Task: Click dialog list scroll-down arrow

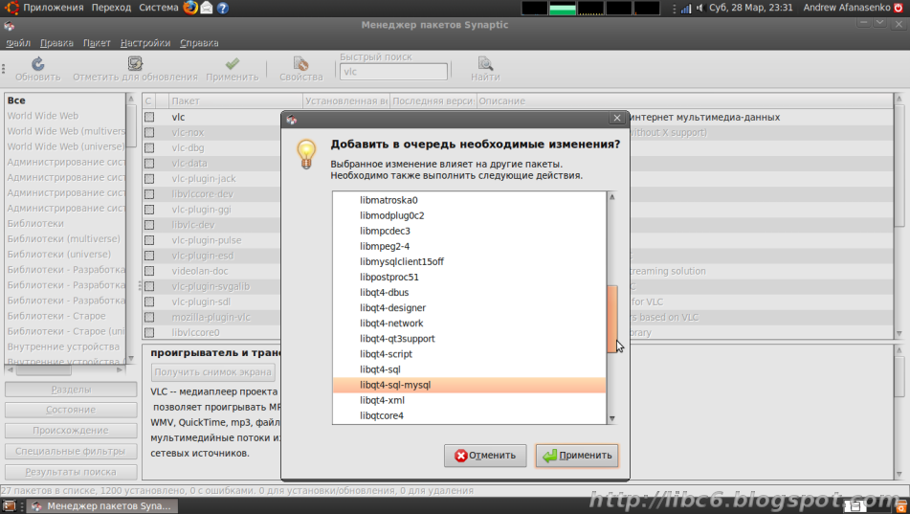Action: [611, 418]
